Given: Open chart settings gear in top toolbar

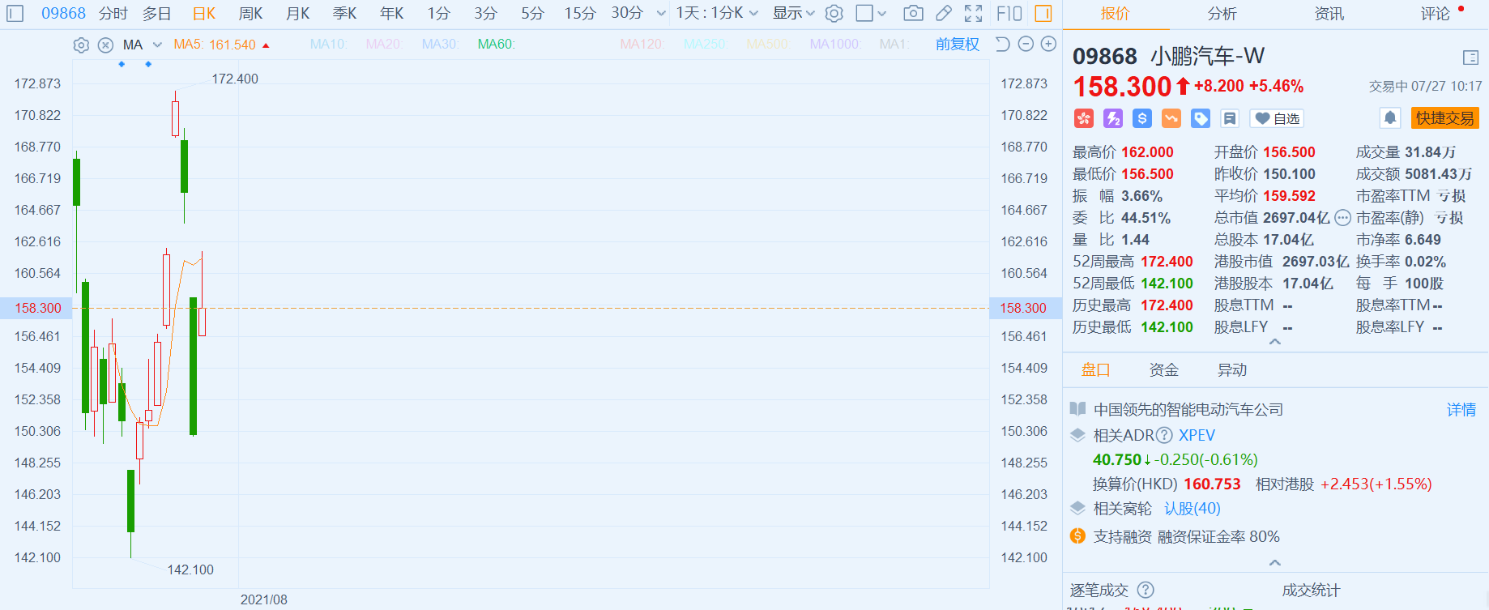Looking at the screenshot, I should click(x=834, y=14).
